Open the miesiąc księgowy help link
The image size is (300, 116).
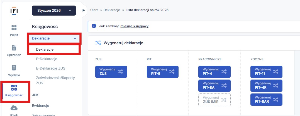coord(134,26)
